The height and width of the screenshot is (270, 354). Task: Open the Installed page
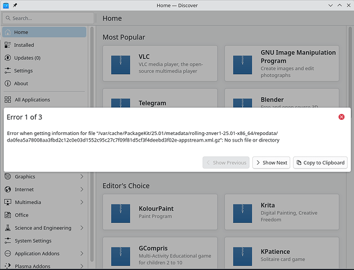(x=44, y=45)
